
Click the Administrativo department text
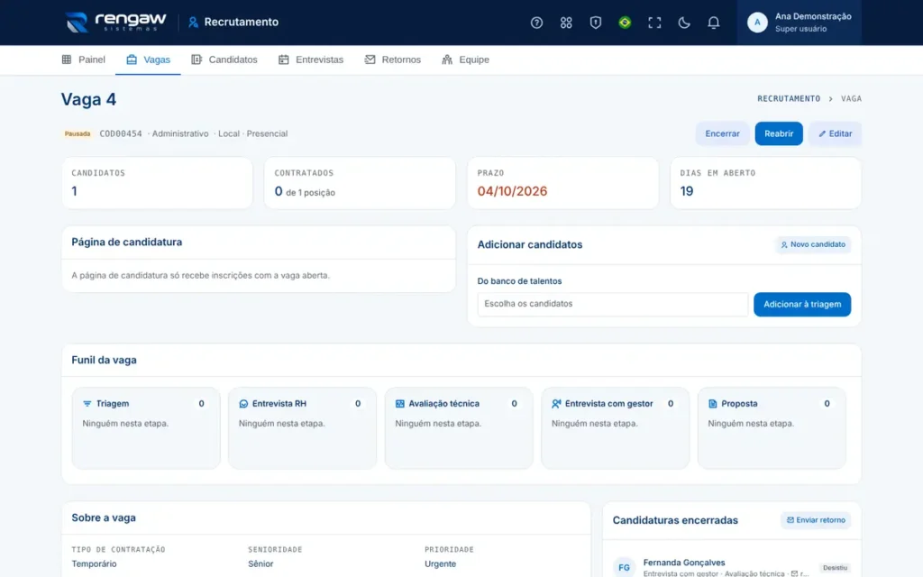(180, 133)
